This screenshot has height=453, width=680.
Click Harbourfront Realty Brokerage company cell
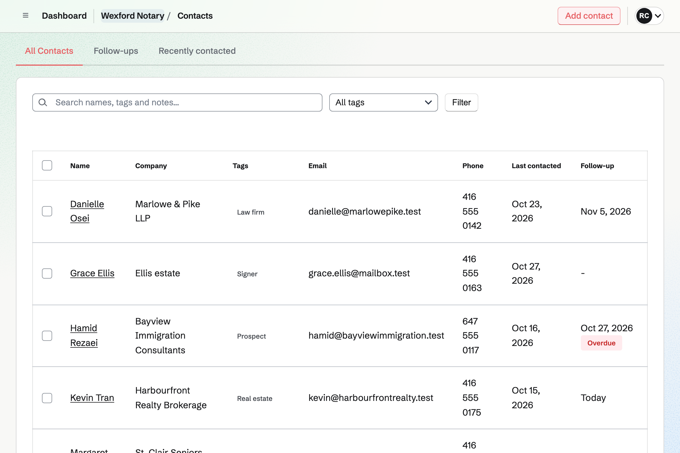coord(171,398)
